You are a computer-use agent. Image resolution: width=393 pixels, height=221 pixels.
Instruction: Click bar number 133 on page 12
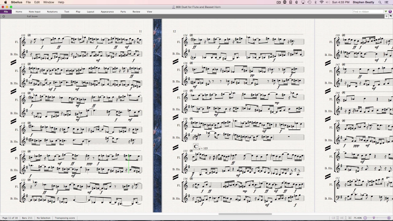pos(185,151)
